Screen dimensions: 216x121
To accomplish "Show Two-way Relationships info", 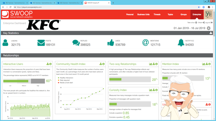I will coord(157,64).
